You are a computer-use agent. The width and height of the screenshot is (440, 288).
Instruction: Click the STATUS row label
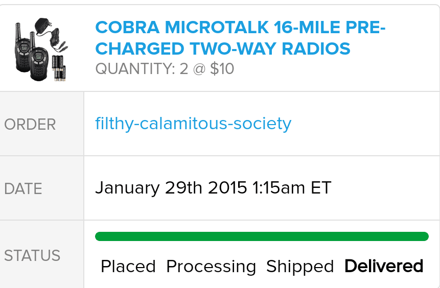click(x=32, y=255)
